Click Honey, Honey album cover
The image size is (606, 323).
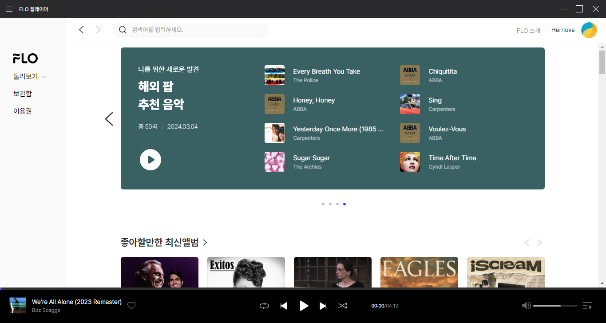pos(274,104)
